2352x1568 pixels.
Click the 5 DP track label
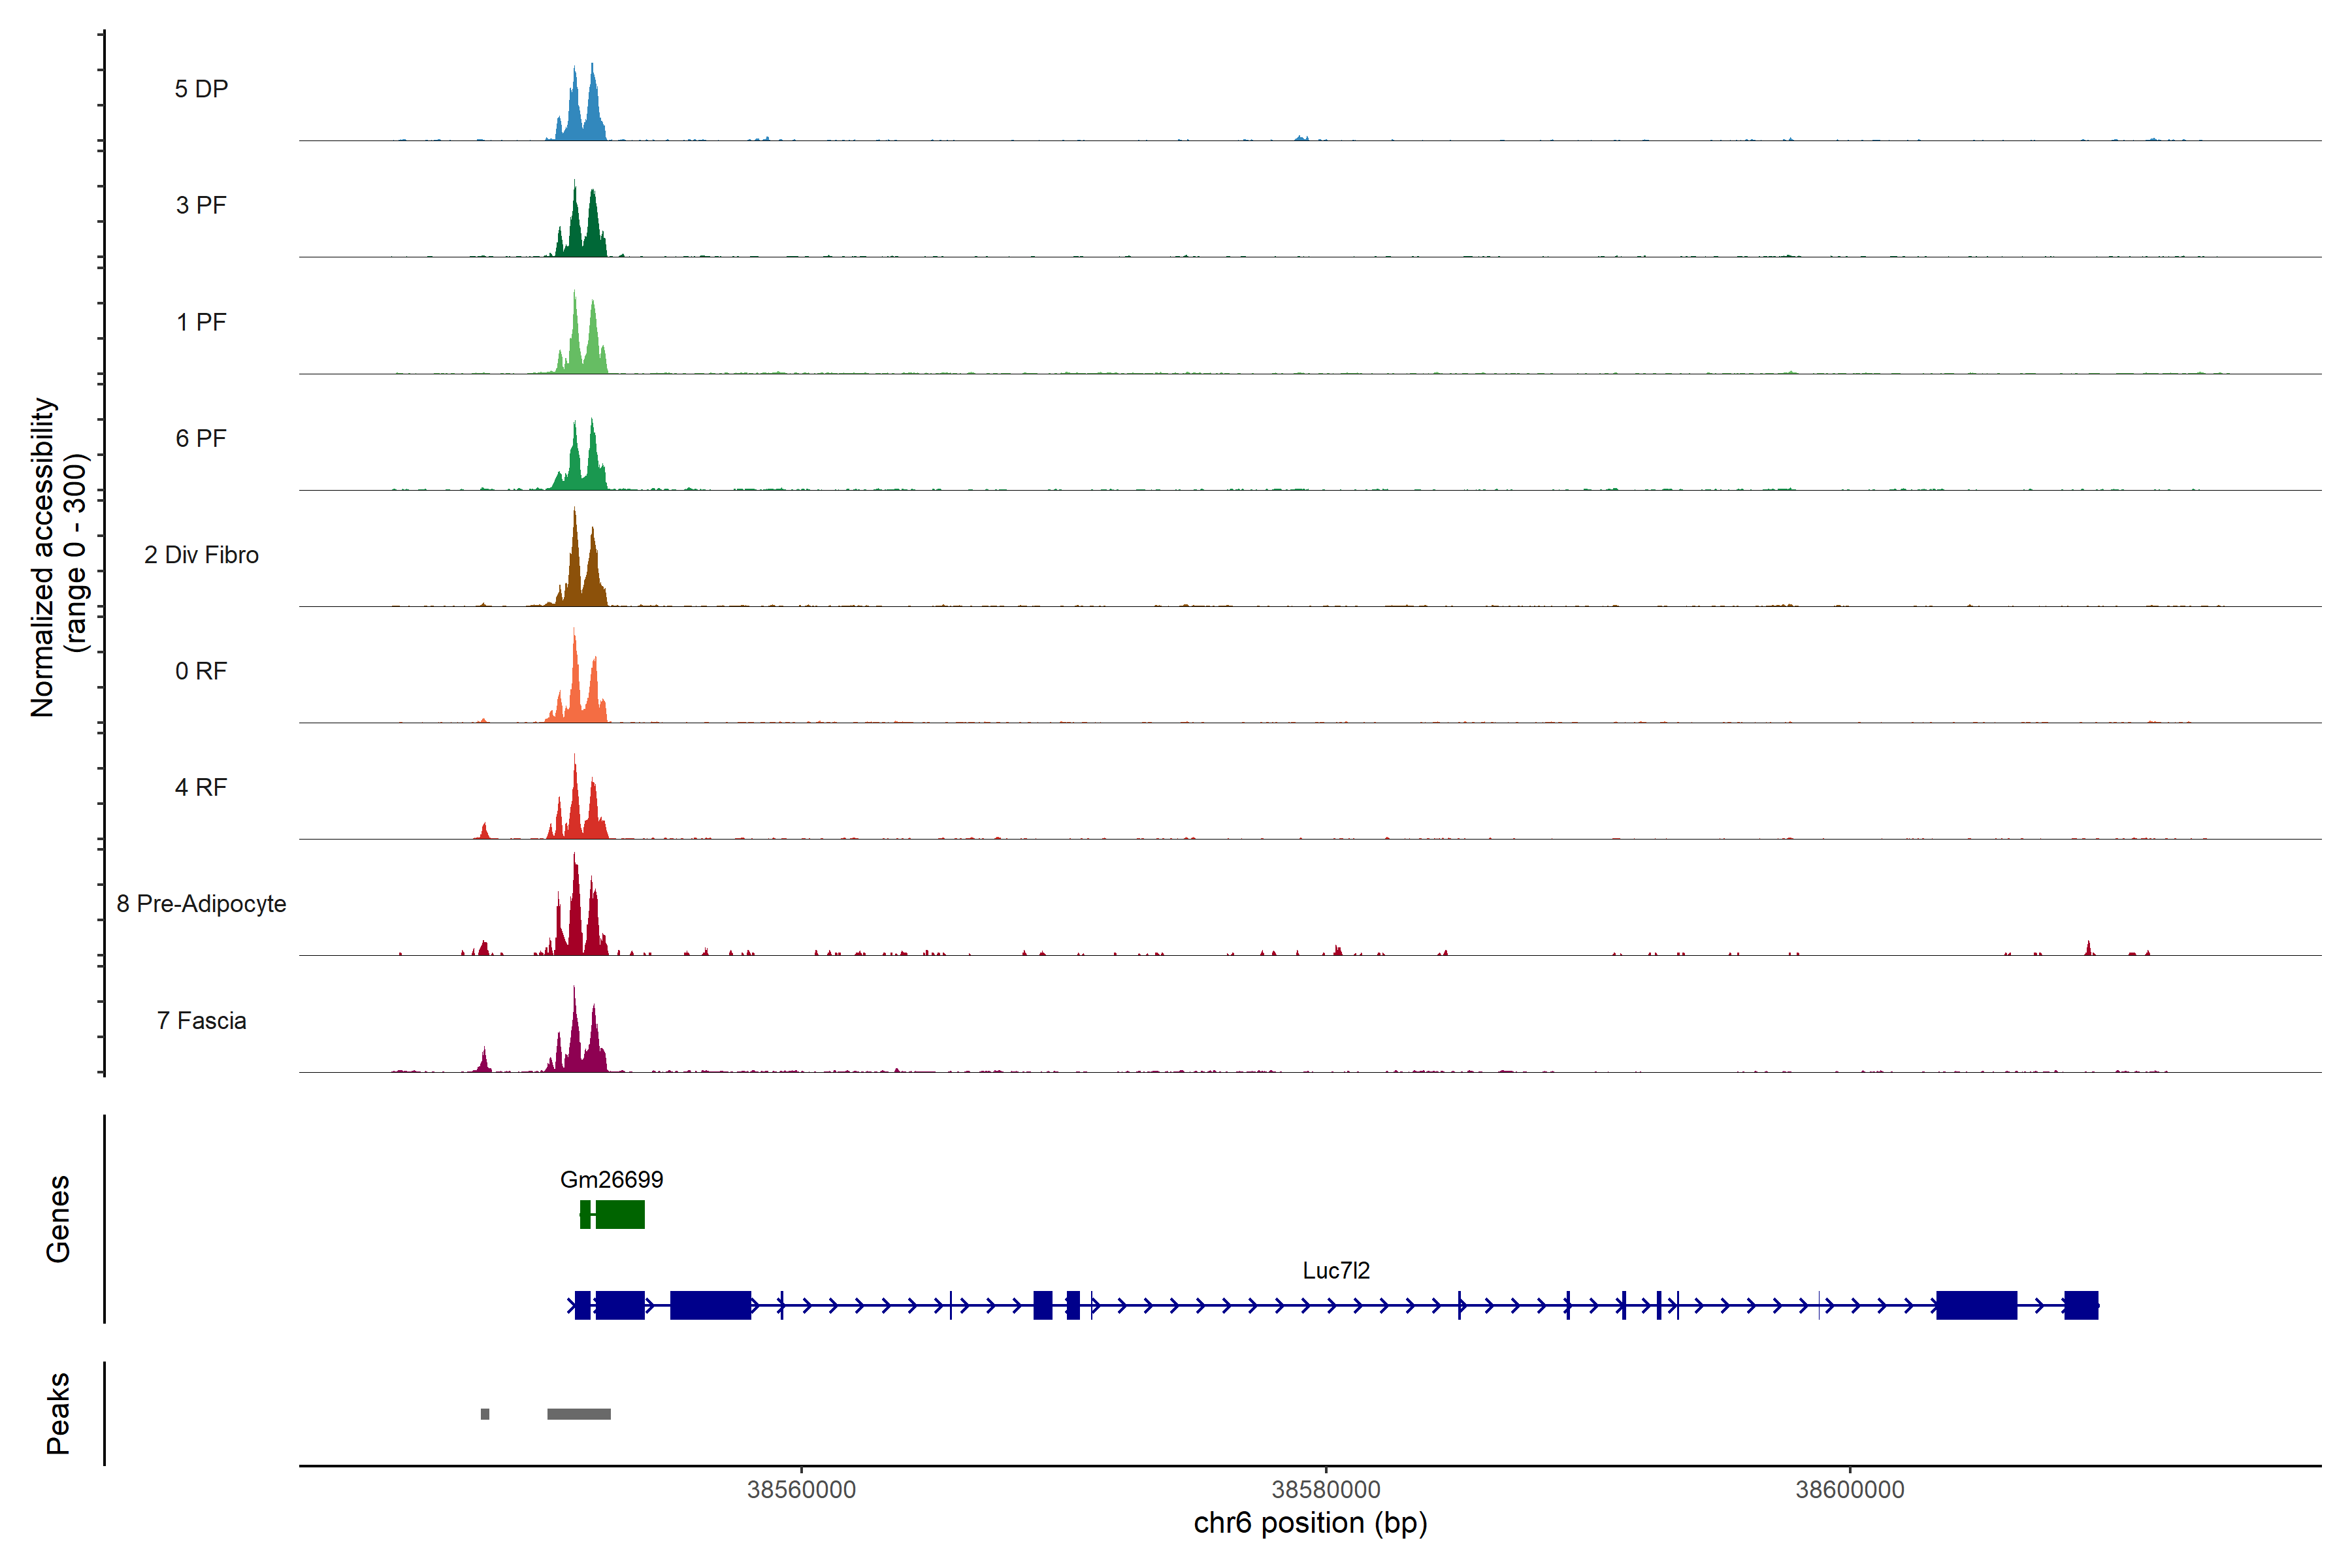[x=201, y=89]
